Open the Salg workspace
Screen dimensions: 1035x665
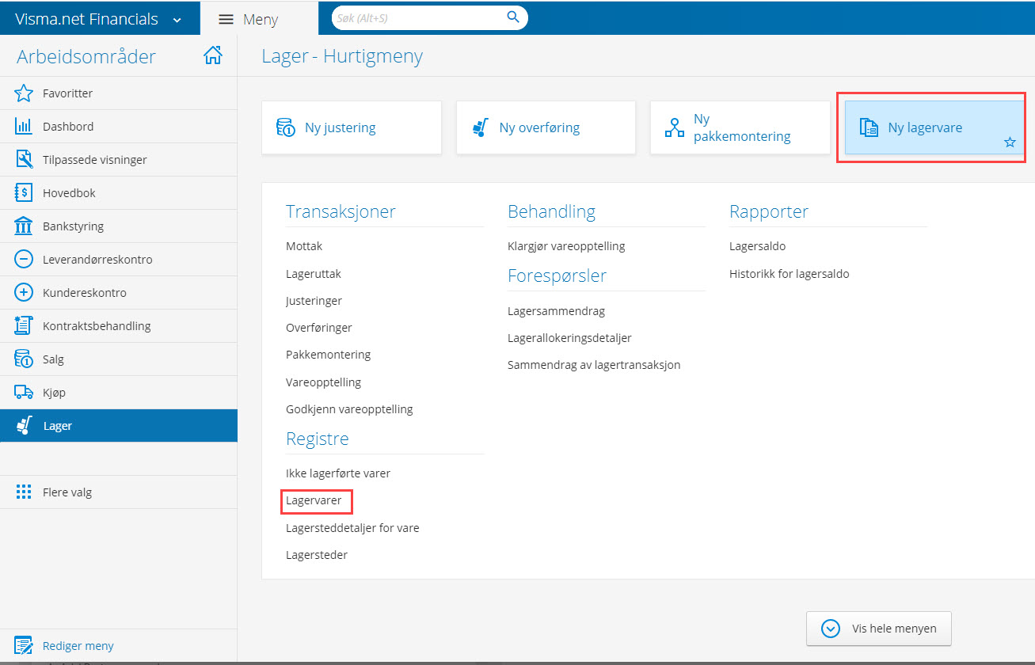pos(119,359)
